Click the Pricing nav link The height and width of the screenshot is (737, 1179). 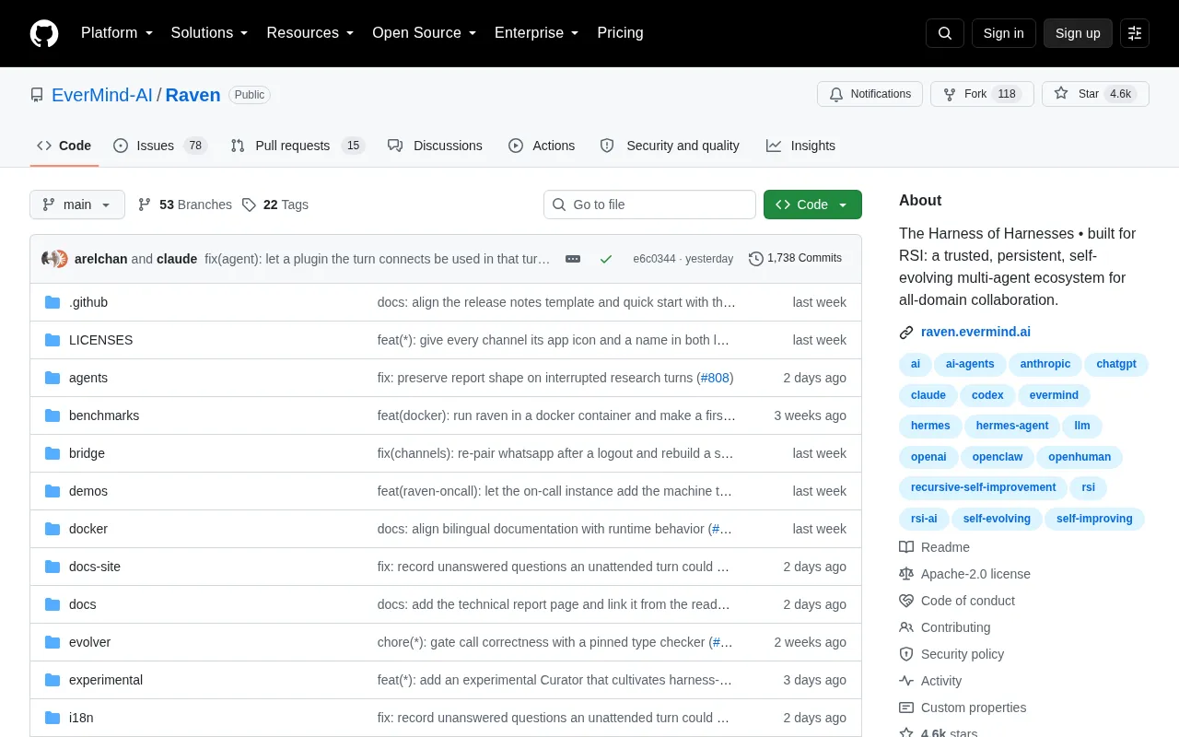620,33
